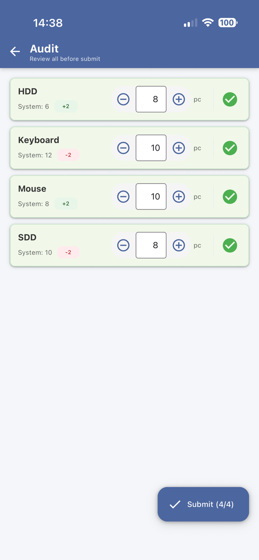The width and height of the screenshot is (259, 560).
Task: Click the SDD quantity field
Action: [151, 245]
